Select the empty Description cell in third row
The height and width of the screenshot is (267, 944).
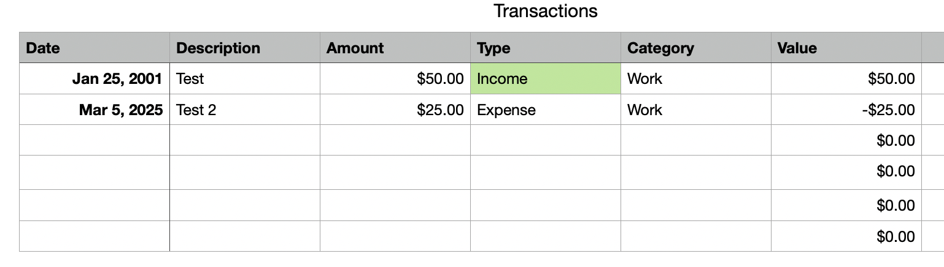(x=245, y=140)
